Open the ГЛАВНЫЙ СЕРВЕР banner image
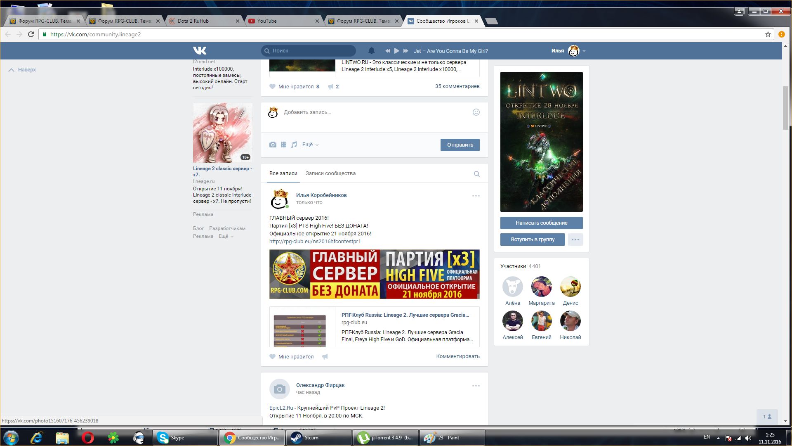792x446 pixels. pos(374,274)
